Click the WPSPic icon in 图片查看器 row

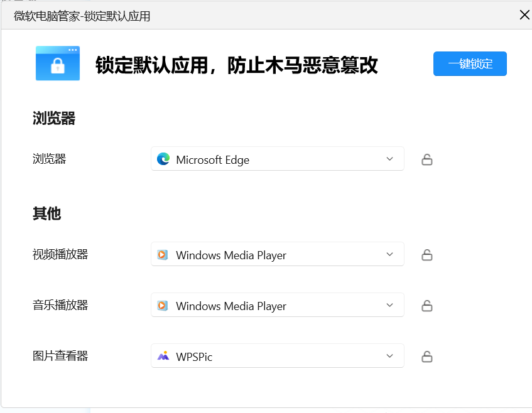(163, 357)
